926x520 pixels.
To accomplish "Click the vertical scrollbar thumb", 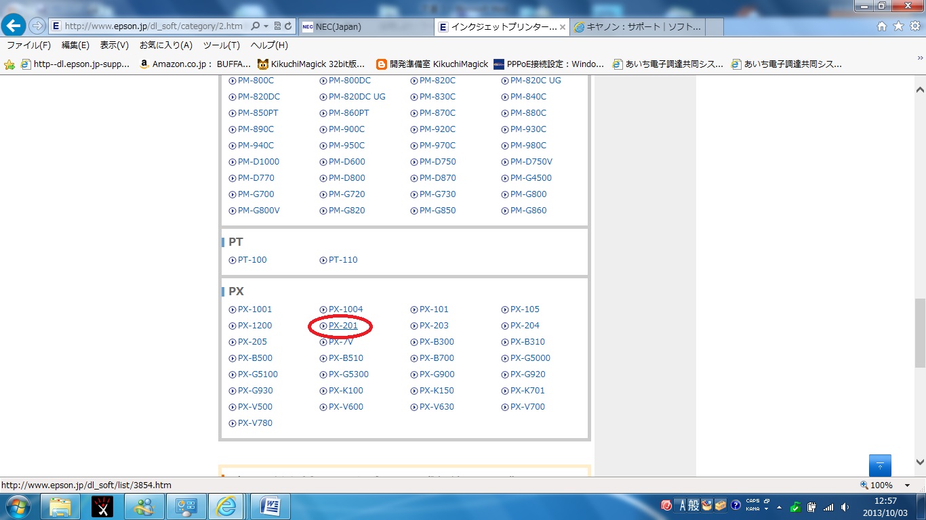I will pyautogui.click(x=920, y=333).
